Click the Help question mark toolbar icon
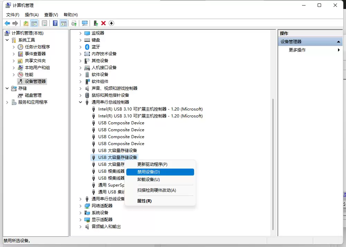 click(55, 23)
